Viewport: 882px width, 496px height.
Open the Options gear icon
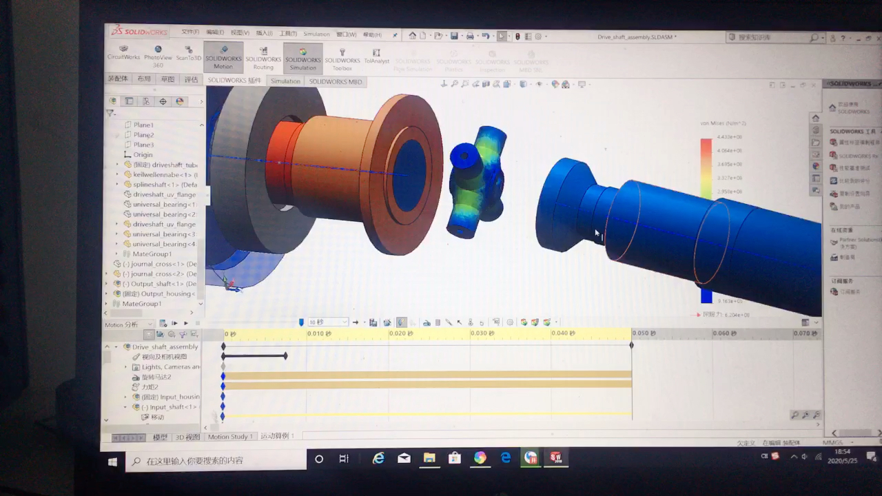(538, 36)
